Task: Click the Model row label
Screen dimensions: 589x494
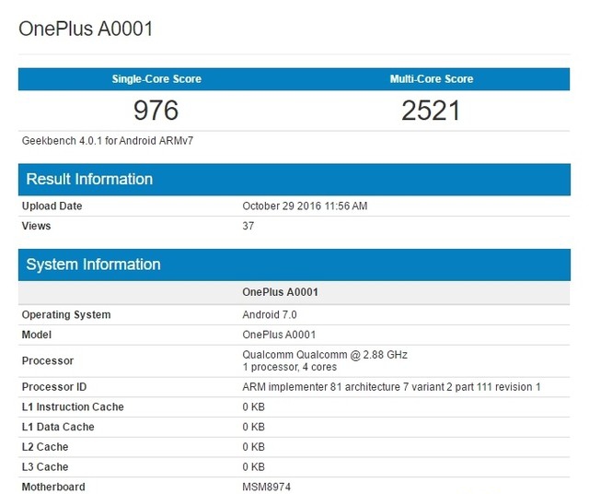Action: (37, 335)
